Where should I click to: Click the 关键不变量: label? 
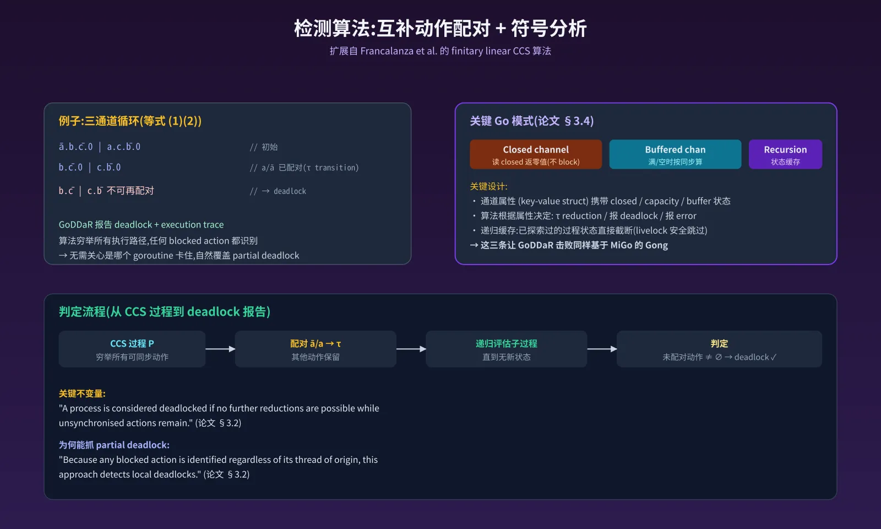click(x=82, y=393)
